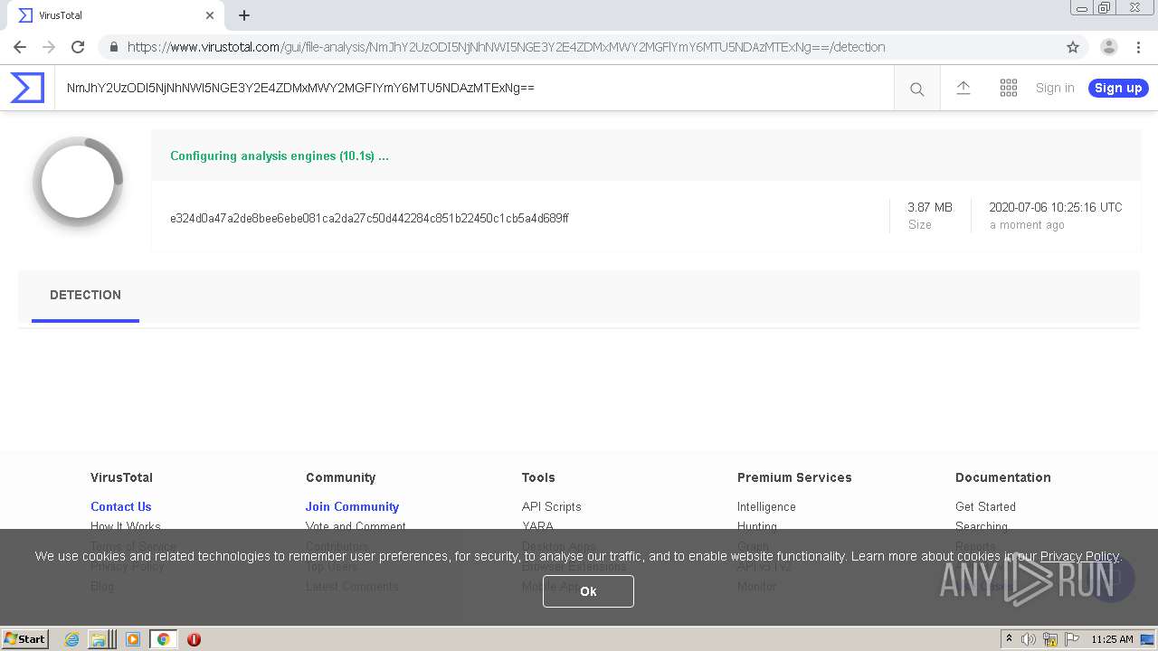1158x651 pixels.
Task: Open the Get Started documentation link
Action: click(x=985, y=507)
